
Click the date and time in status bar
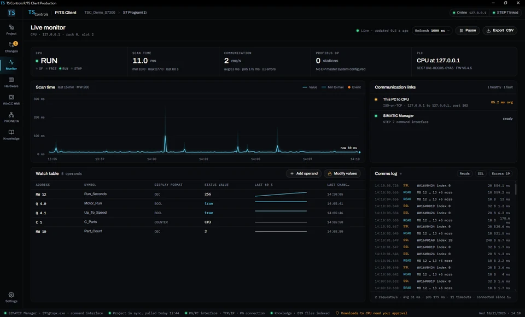[499, 313]
